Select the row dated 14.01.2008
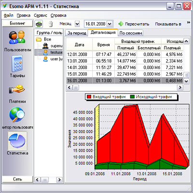Image resolution: width=193 pixels, height=193 pixels. (x=125, y=68)
